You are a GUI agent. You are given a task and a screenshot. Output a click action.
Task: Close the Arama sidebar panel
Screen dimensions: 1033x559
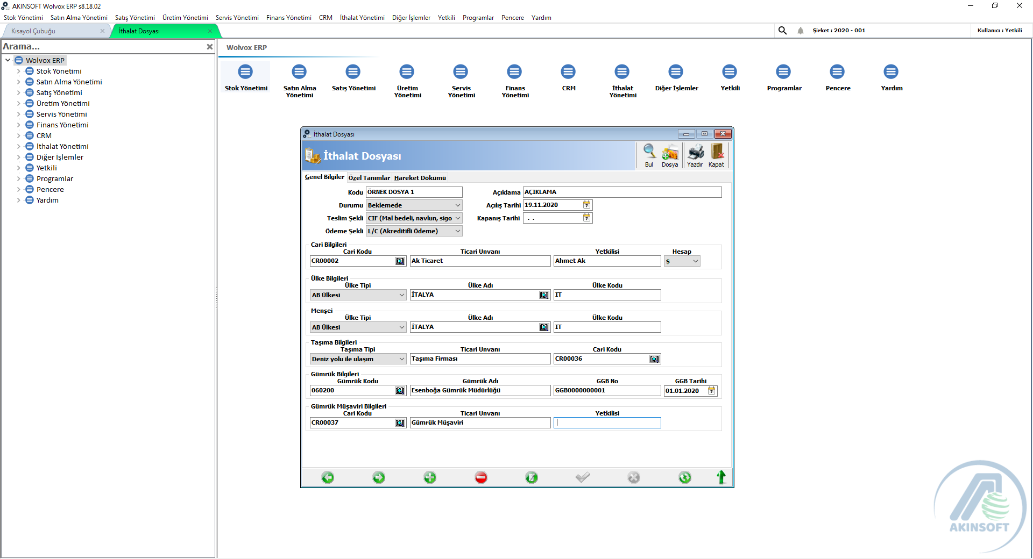210,47
